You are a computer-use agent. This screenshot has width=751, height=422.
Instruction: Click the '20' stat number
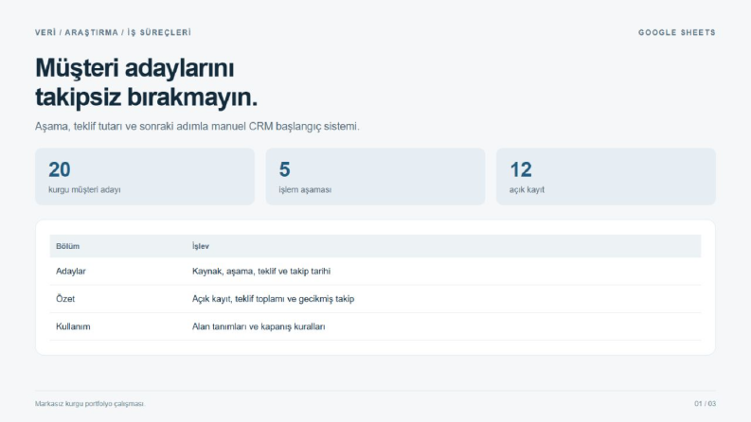point(60,169)
